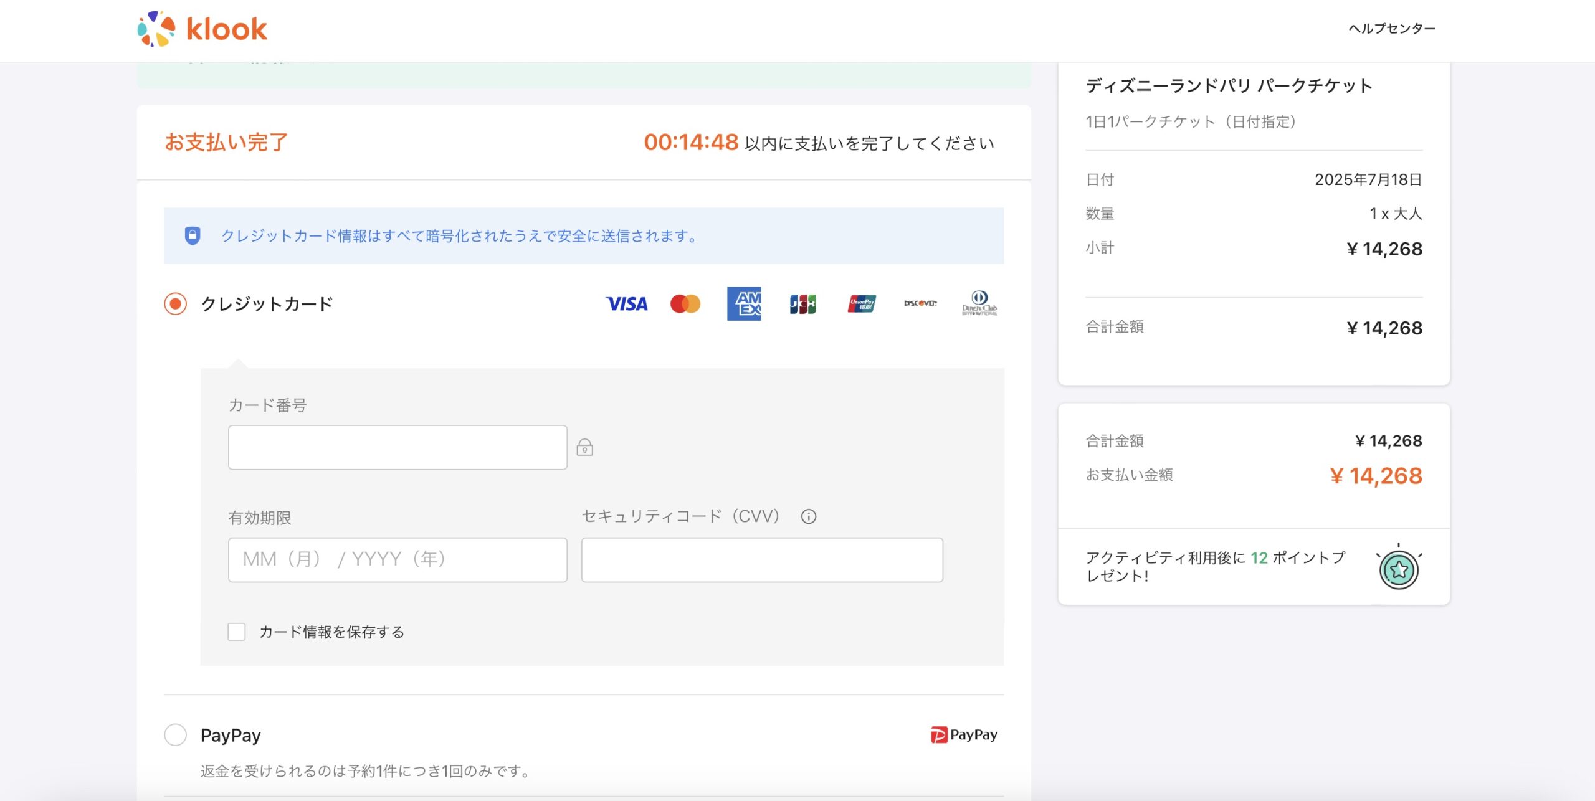This screenshot has height=801, width=1595.
Task: Click the UnionPay card icon
Action: point(862,304)
